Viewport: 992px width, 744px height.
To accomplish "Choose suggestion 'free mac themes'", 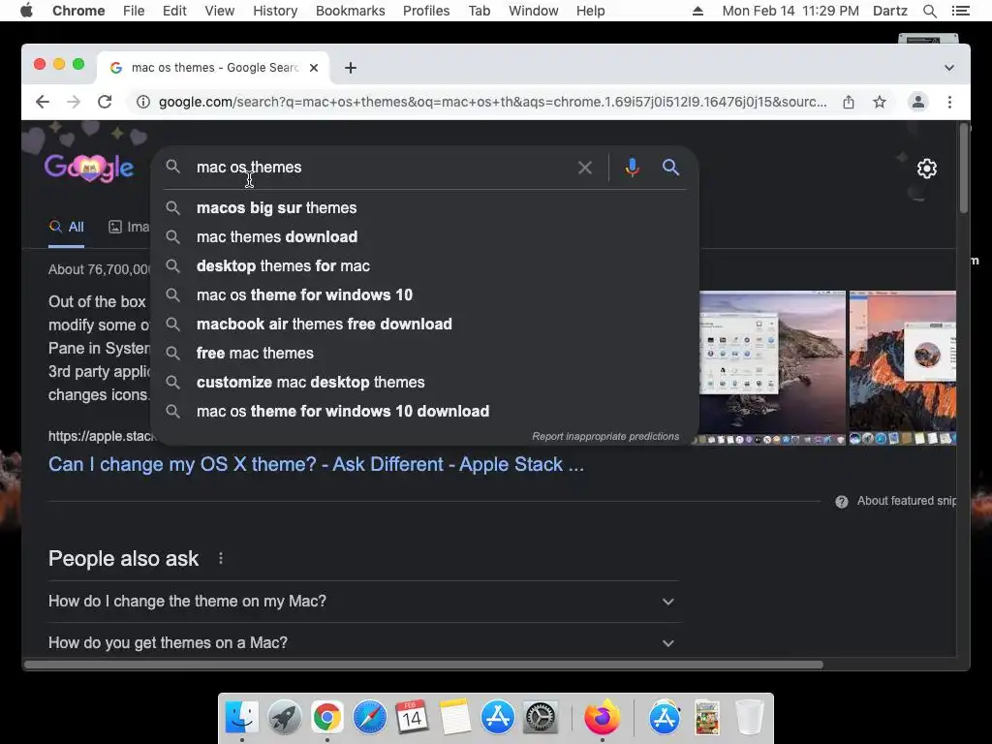I will pos(424,353).
